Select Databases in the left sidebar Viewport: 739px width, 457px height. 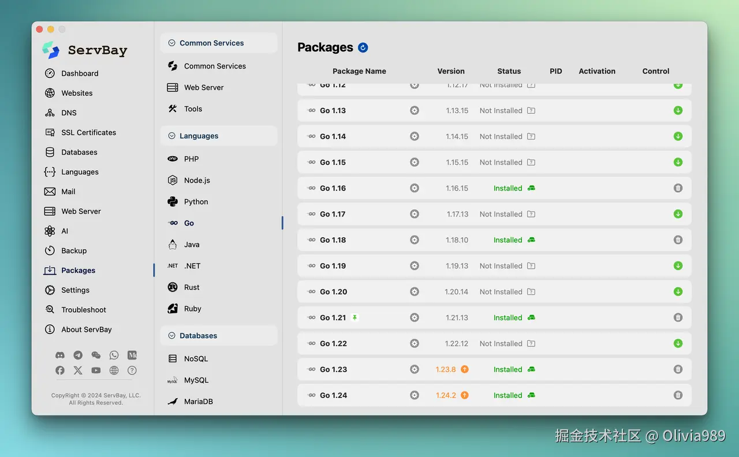pos(79,152)
